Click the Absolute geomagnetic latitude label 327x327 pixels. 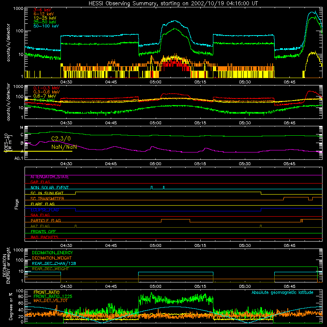(x=282, y=293)
